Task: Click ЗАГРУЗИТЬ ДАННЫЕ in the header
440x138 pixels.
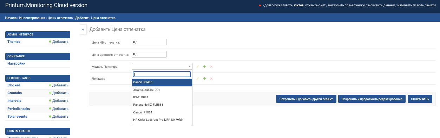Action: (381, 6)
